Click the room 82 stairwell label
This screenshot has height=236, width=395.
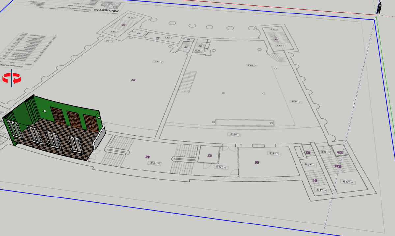click(x=124, y=25)
